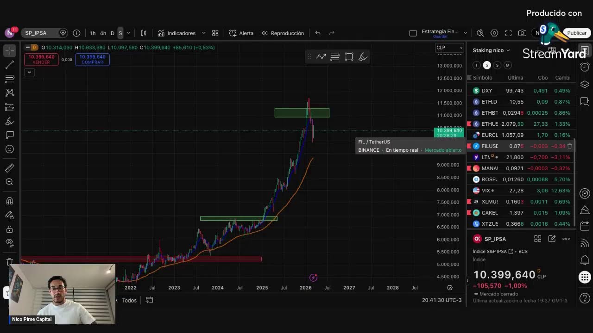Open the Estrategia Fin... saved layout name
Screen dimensions: 593x333
440,32
